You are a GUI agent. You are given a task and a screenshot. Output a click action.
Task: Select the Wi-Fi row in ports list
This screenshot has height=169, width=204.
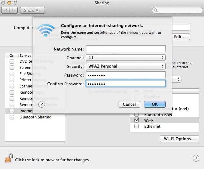(164, 120)
